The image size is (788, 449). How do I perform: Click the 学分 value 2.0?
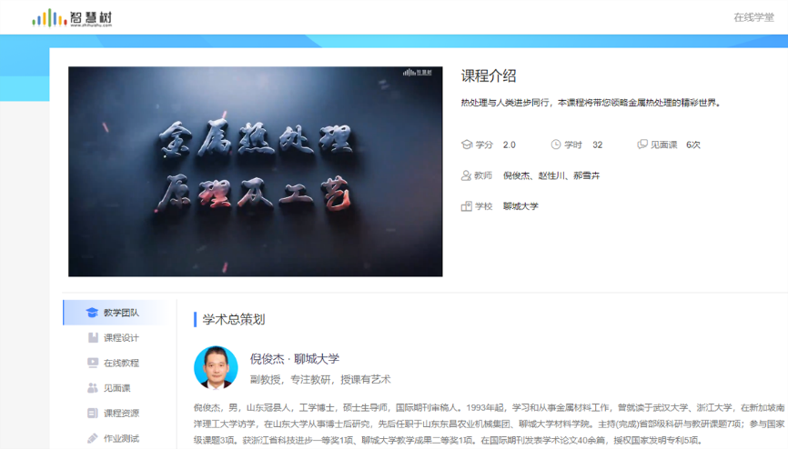click(509, 145)
